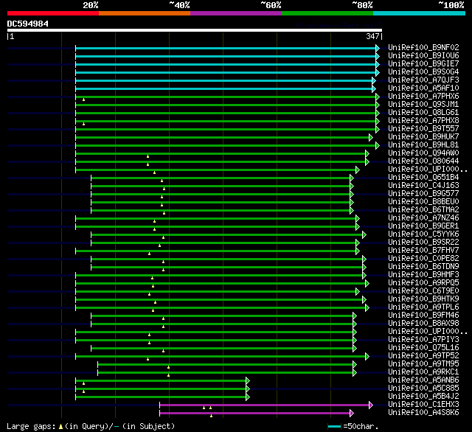
Task: Select the UniRef100_B9HL81 label
Action: click(x=423, y=145)
